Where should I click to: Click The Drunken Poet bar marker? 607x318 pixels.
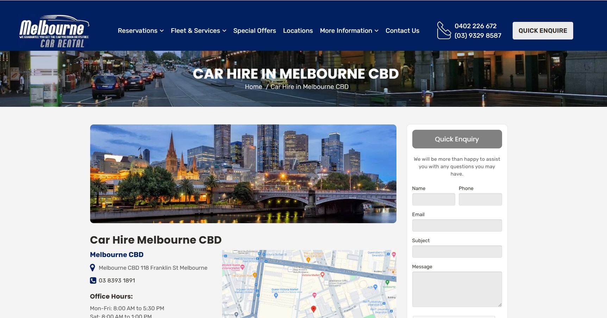pyautogui.click(x=255, y=275)
